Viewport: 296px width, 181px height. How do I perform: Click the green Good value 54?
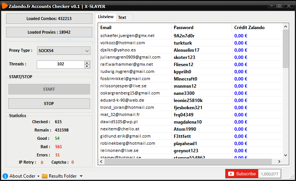coord(57,138)
